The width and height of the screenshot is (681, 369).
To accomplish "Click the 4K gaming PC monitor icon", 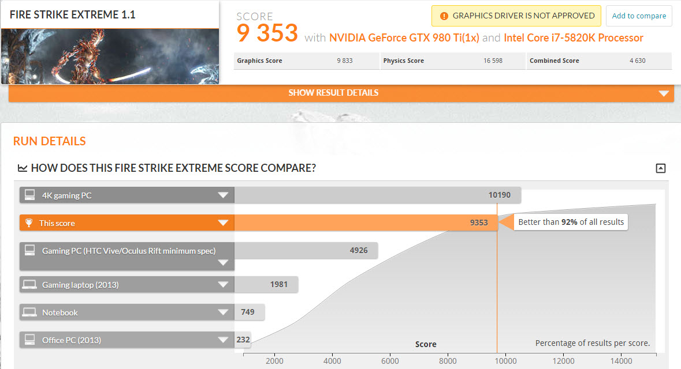I will (29, 195).
